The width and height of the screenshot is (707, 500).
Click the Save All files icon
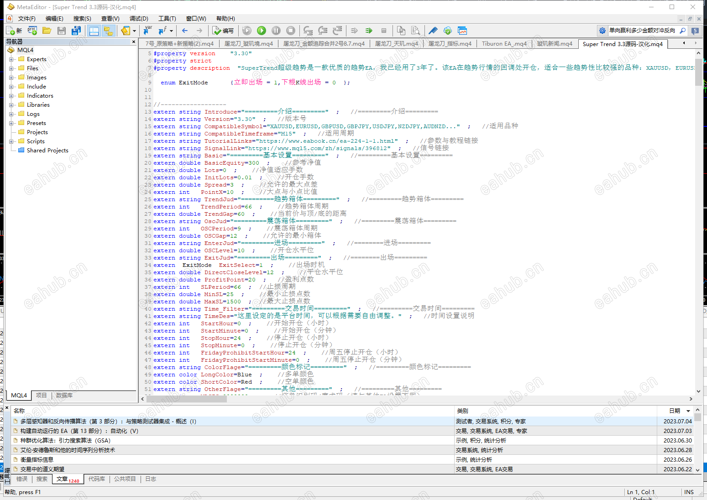coord(76,31)
